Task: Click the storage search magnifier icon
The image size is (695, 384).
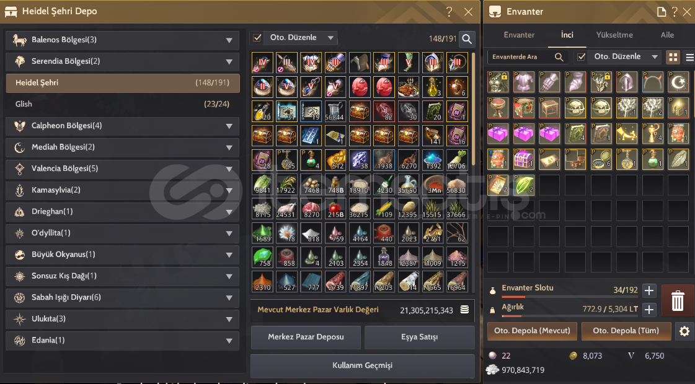Action: [467, 39]
